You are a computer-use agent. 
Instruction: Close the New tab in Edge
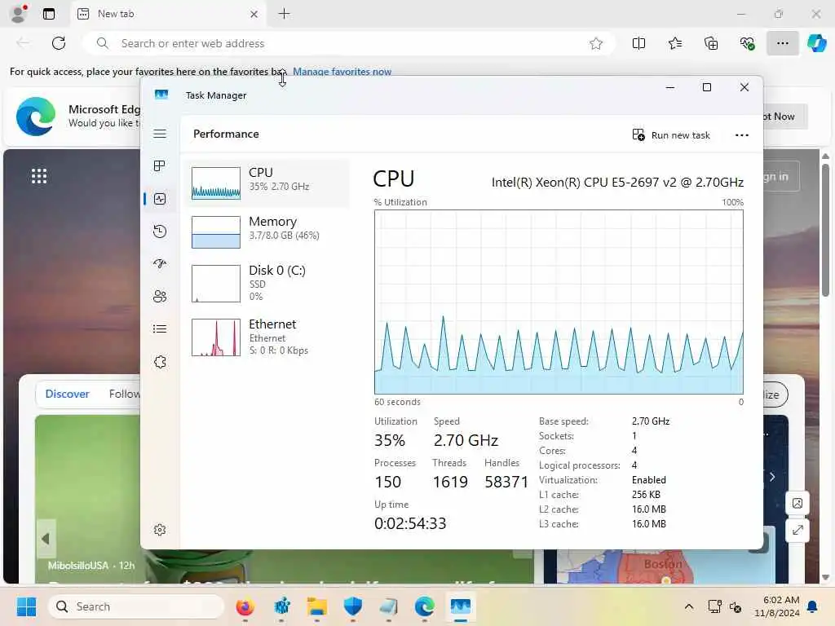254,15
